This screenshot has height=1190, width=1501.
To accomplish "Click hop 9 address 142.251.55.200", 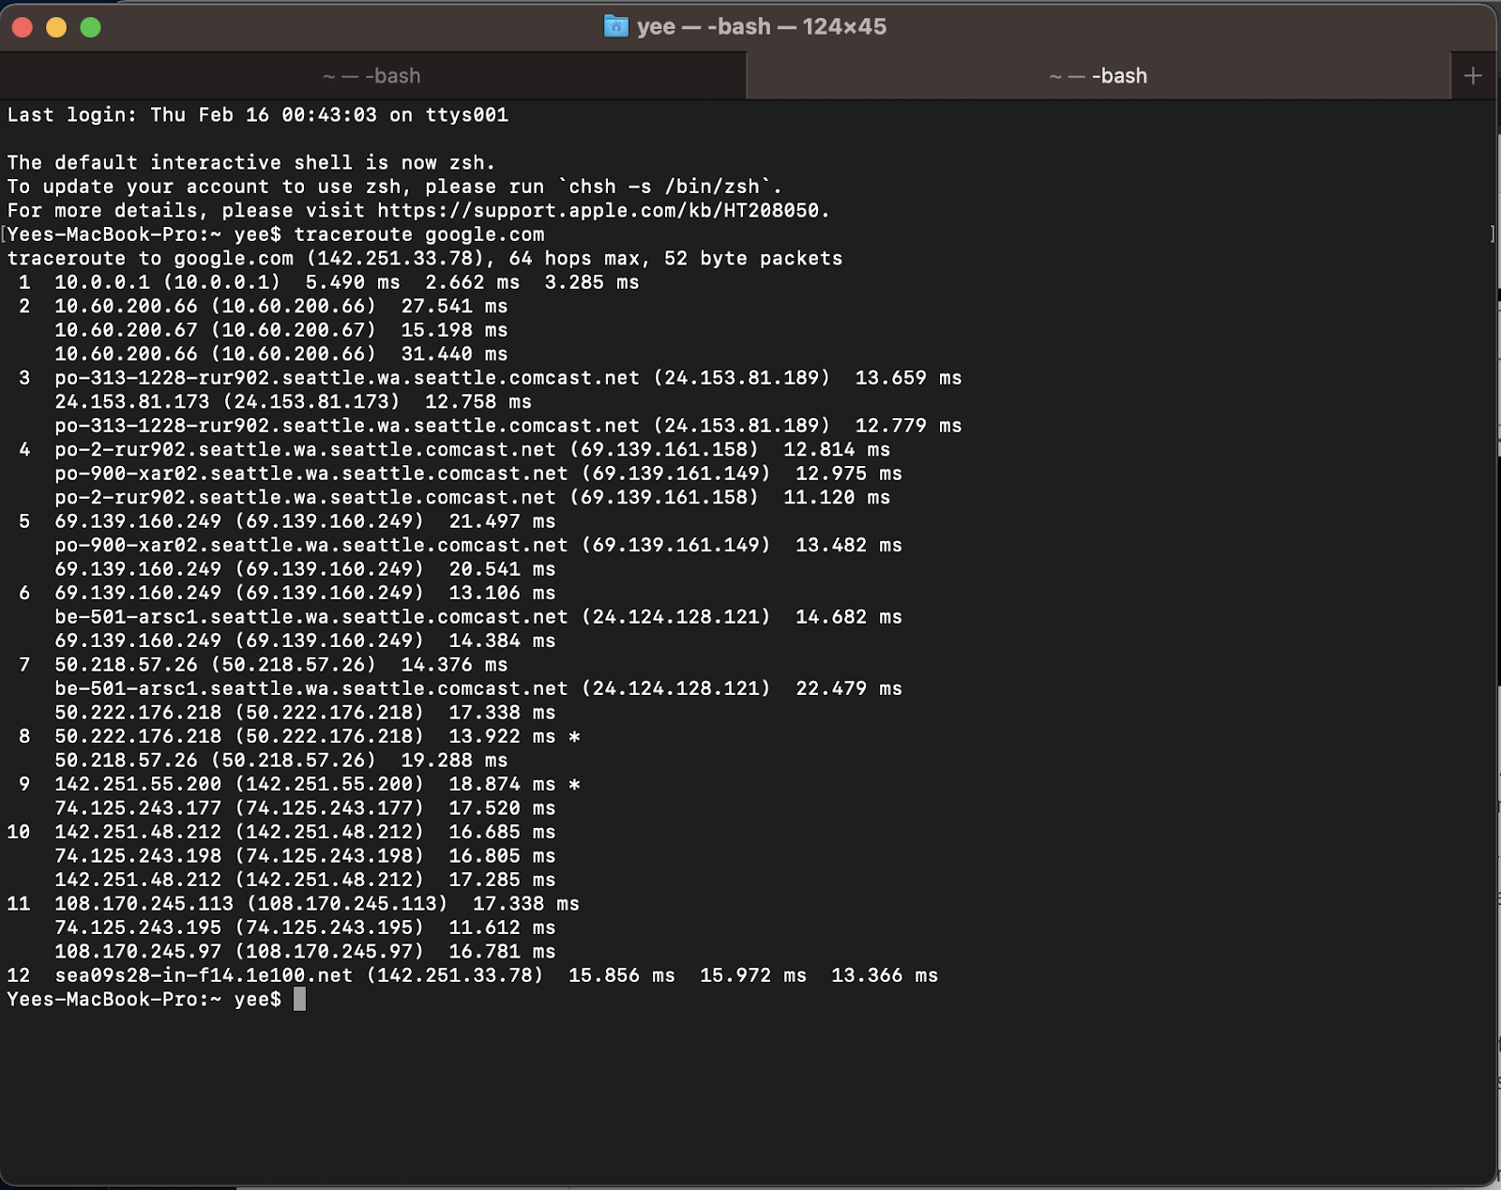I will tap(138, 785).
